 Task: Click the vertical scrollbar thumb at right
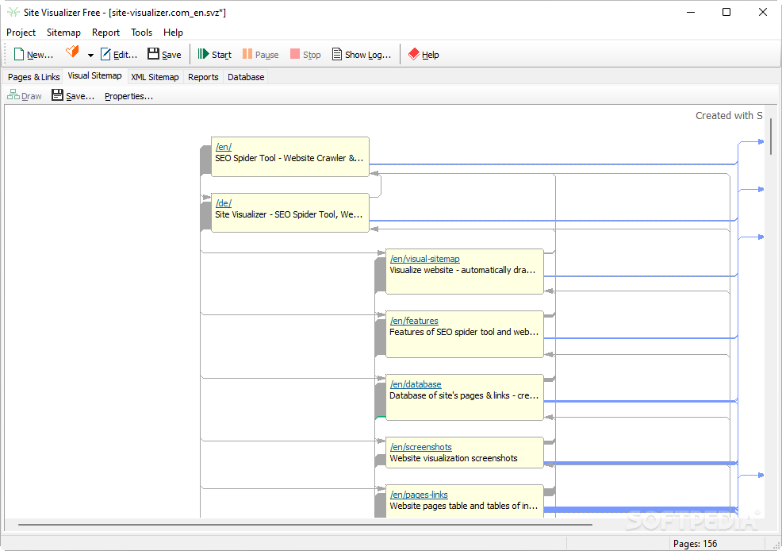pyautogui.click(x=771, y=137)
